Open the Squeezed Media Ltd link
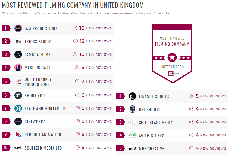Viewport: 228px width, 155px height. pyautogui.click(x=43, y=148)
